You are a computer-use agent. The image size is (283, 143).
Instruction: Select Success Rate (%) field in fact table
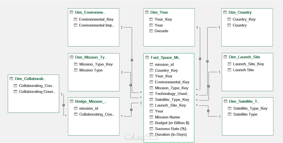point(170,129)
